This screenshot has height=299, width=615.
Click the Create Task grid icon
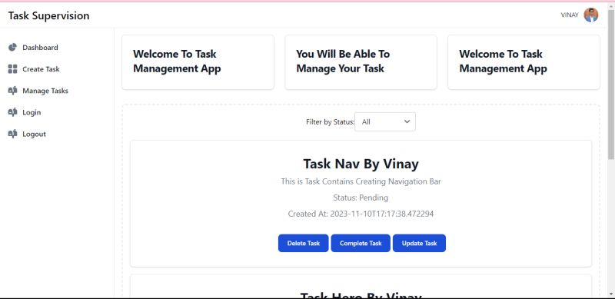[12, 69]
